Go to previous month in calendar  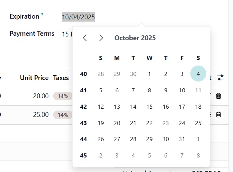[x=85, y=38]
